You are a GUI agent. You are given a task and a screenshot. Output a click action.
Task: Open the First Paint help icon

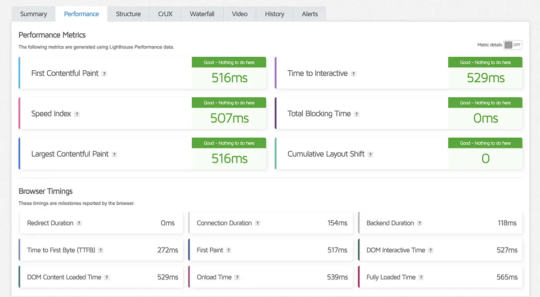tap(229, 250)
